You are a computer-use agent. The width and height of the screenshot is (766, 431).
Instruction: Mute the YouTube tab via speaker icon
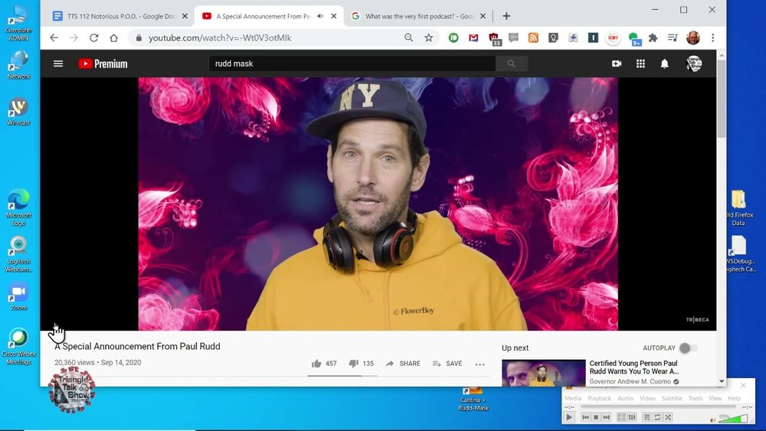[320, 16]
